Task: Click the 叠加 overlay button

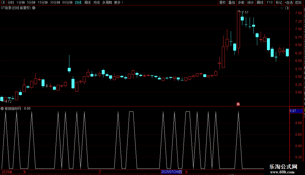Action: [232, 2]
